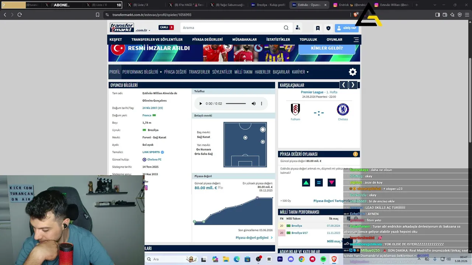Mute the pronunciation audio player
The height and width of the screenshot is (265, 472).
253,104
